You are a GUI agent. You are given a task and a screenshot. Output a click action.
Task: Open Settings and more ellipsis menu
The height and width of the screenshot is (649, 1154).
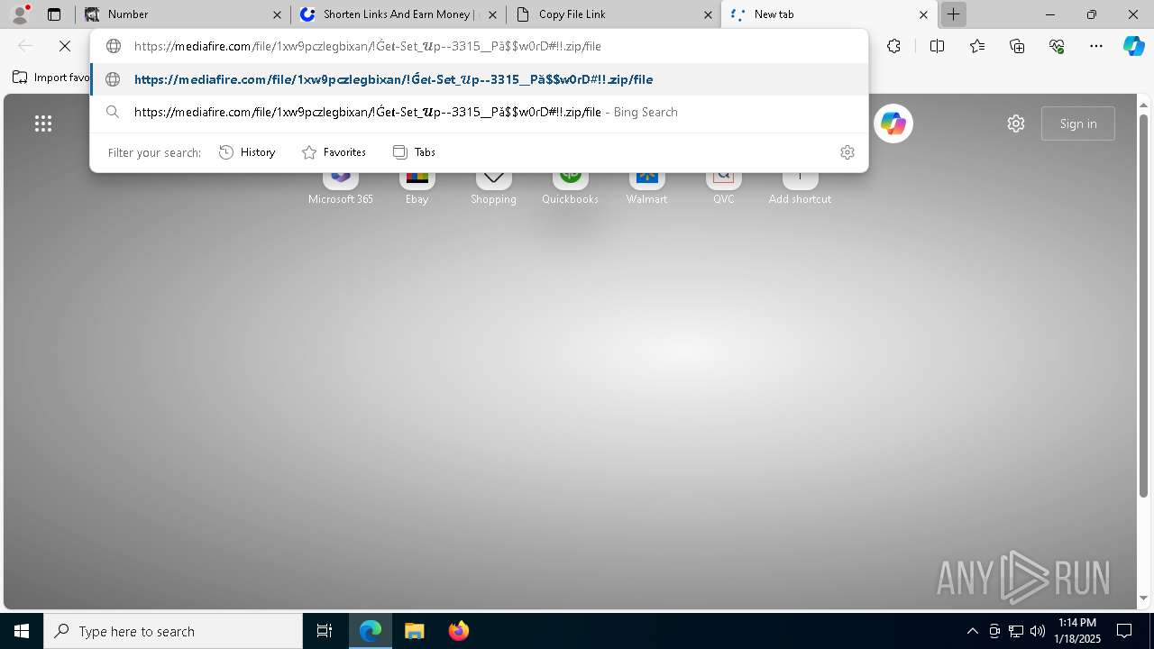[1096, 46]
